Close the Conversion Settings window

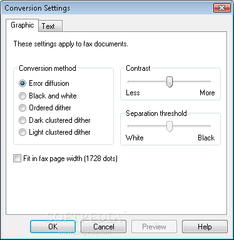[x=222, y=8]
